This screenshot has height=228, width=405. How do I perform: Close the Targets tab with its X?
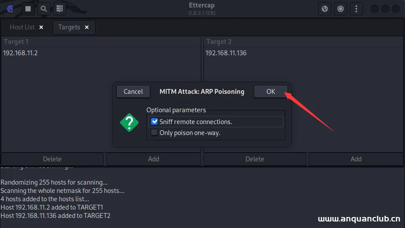tap(87, 27)
